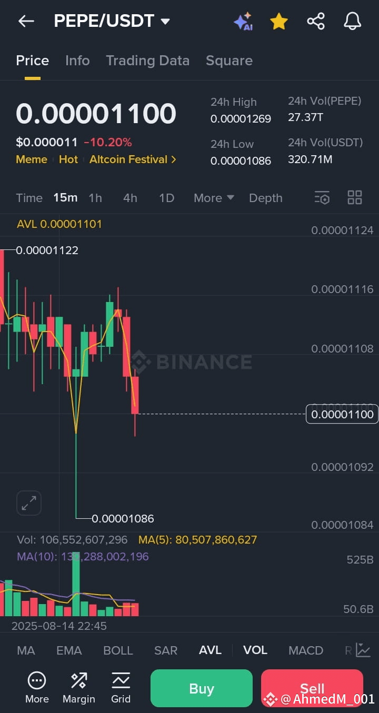This screenshot has height=713, width=379.
Task: Open PEPE/USDT pair selector dropdown
Action: coord(112,21)
